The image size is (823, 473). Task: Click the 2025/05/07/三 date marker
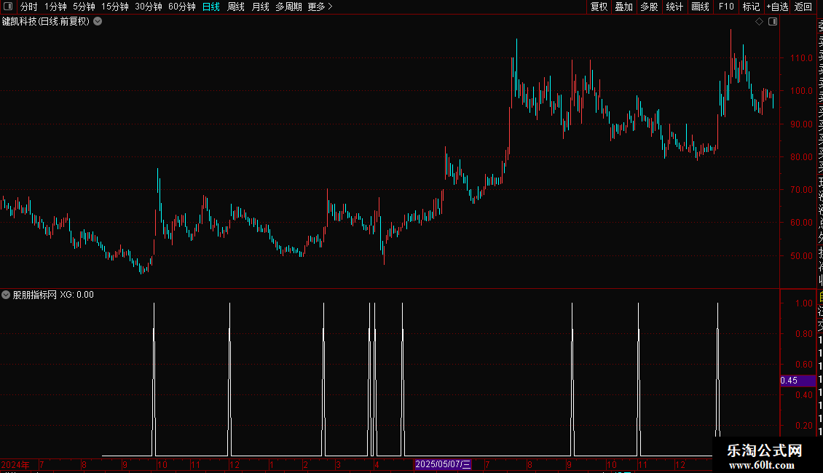click(443, 464)
